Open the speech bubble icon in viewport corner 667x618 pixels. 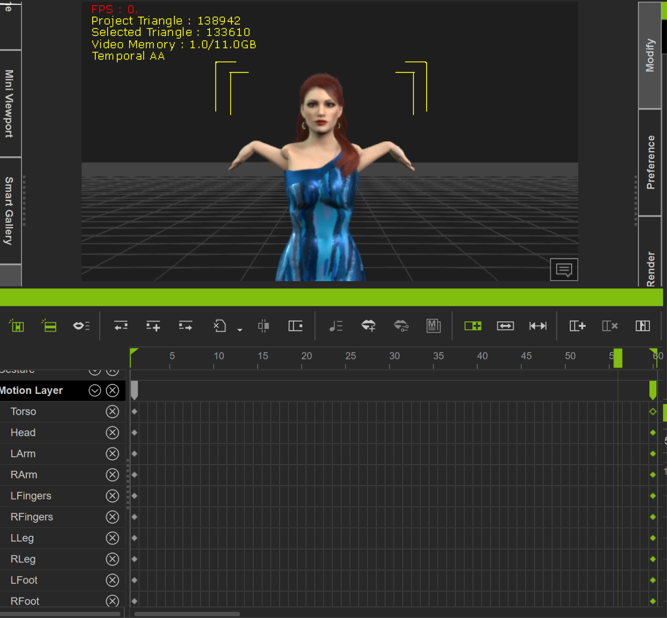pos(564,270)
